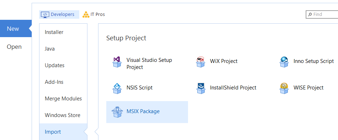Click the IT Pros honeycomb icon

(86, 14)
